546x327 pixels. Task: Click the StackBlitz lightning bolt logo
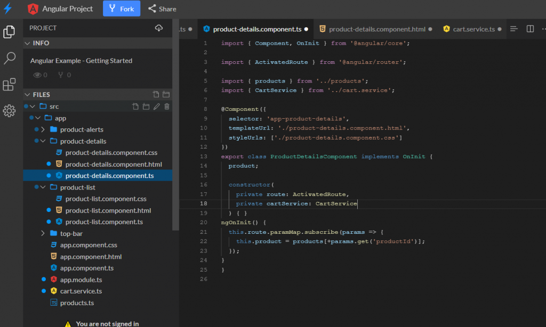pos(7,9)
